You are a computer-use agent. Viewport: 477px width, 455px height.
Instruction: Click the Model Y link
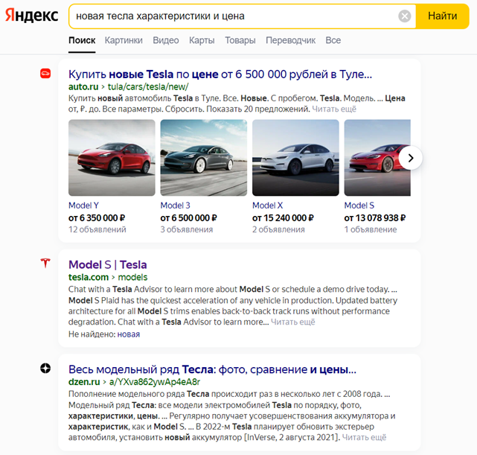pyautogui.click(x=83, y=206)
